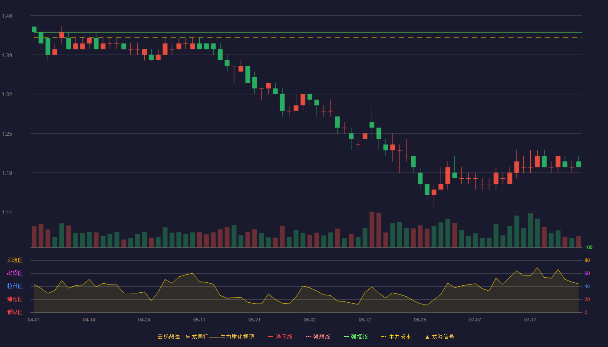The height and width of the screenshot is (347, 608).
Task: Click the 1.32 price axis label
Action: 7,95
